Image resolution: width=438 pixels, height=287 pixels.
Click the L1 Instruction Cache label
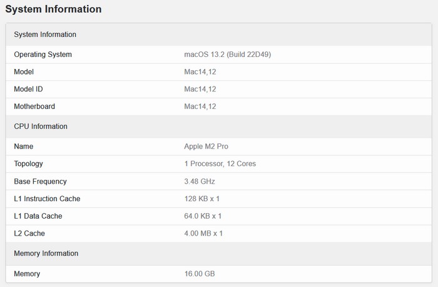coord(47,199)
